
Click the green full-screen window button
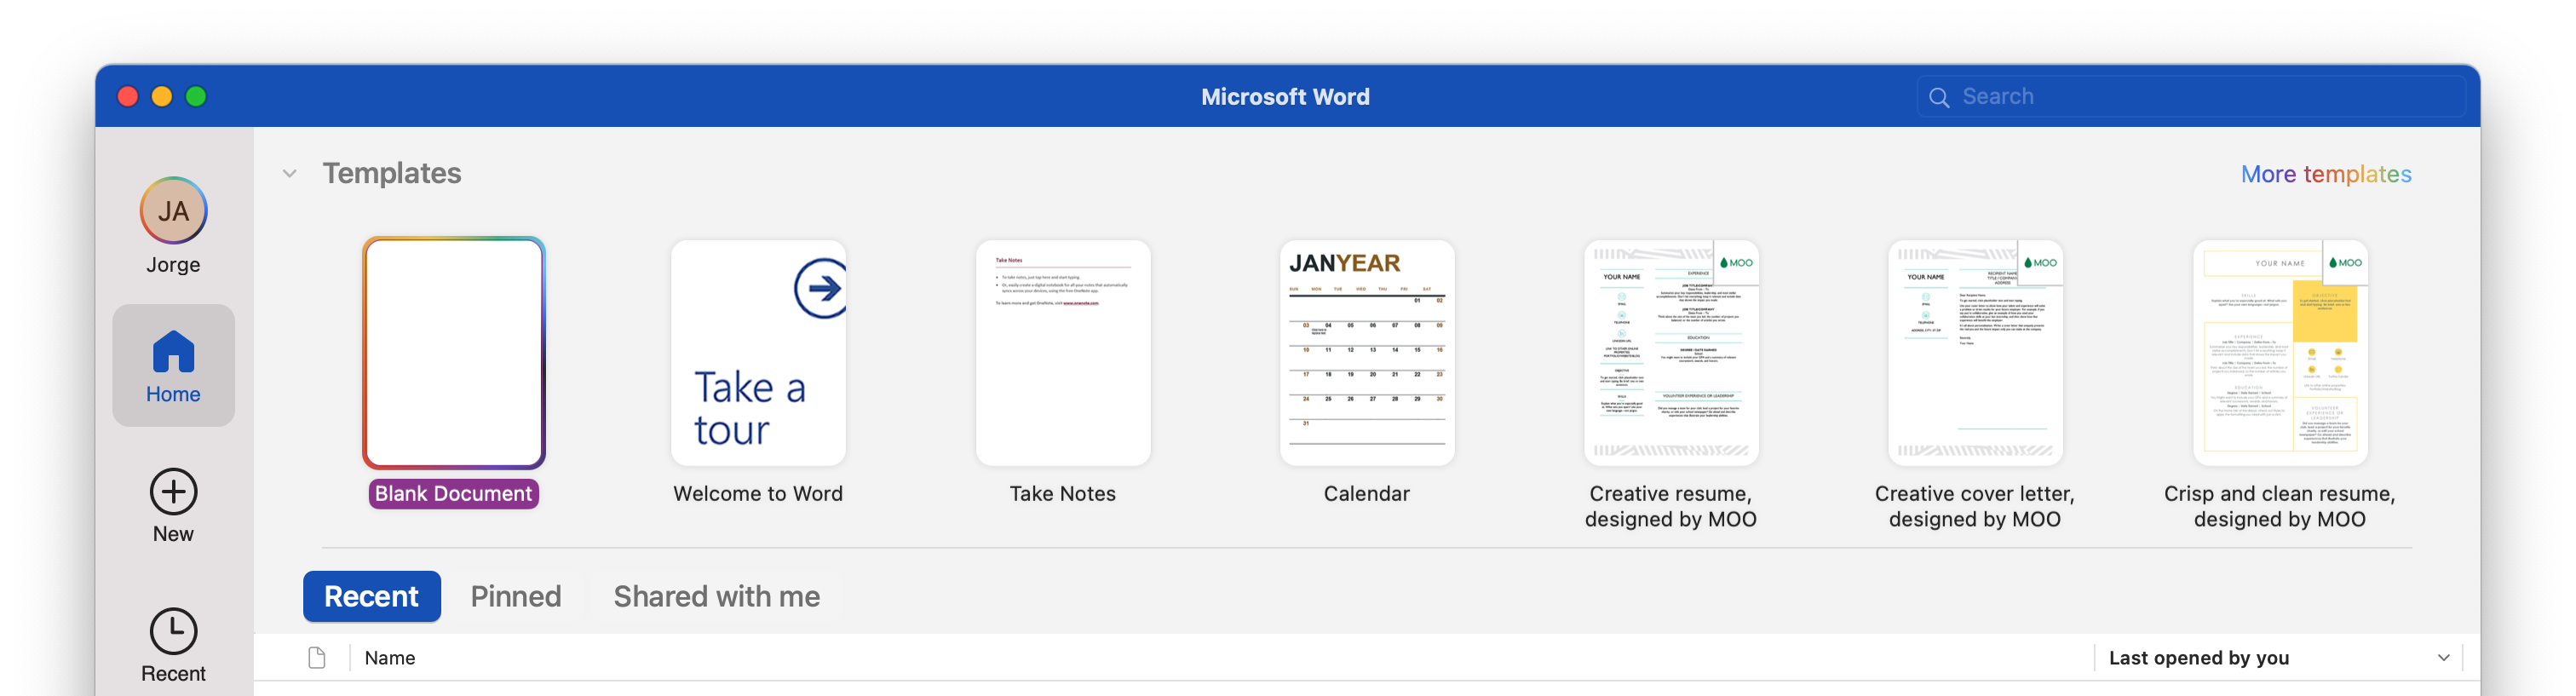click(x=196, y=97)
